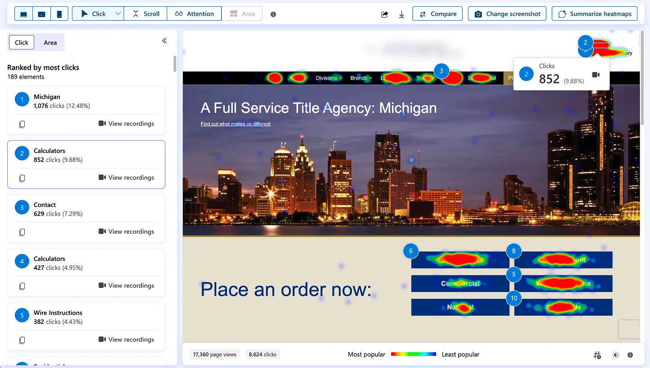
Task: Click camera icon in 852 clicks popup
Action: 596,75
